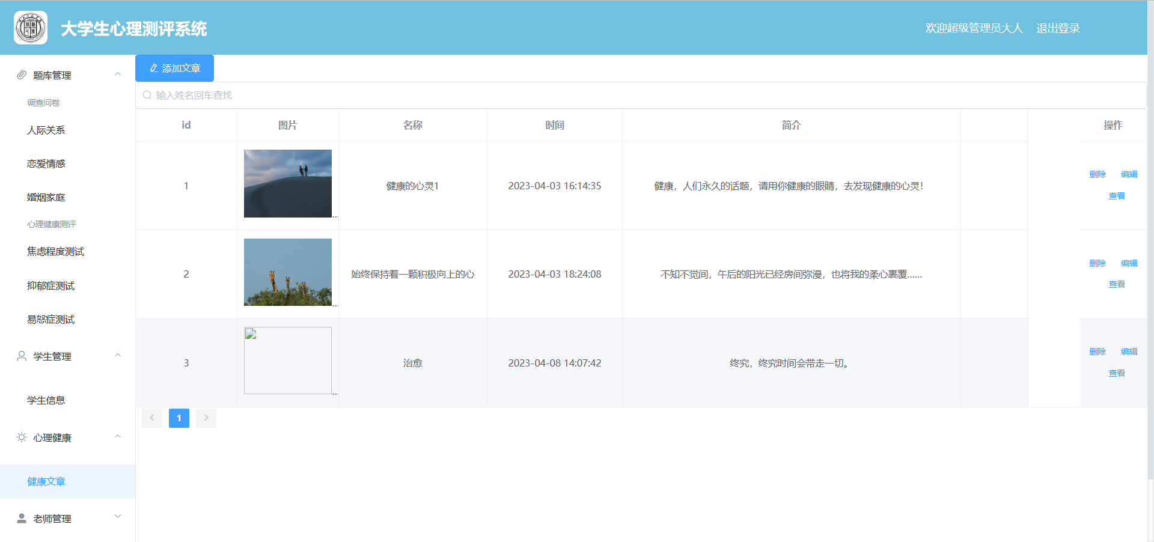1154x542 pixels.
Task: Edit article 始终保持着一颗积极向上的心
Action: 1129,263
